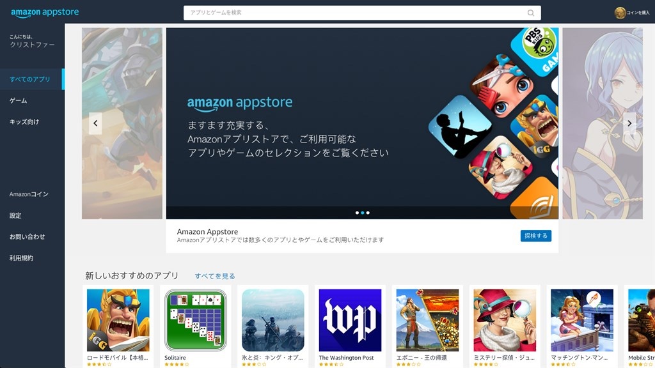Click scissors barber game icon in banner
The image size is (655, 368).
pos(501,86)
